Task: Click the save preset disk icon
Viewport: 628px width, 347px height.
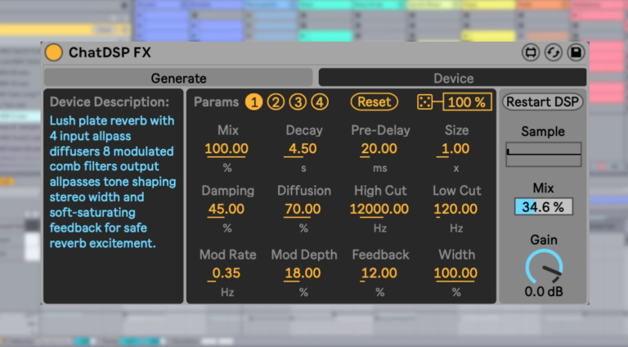Action: (576, 53)
